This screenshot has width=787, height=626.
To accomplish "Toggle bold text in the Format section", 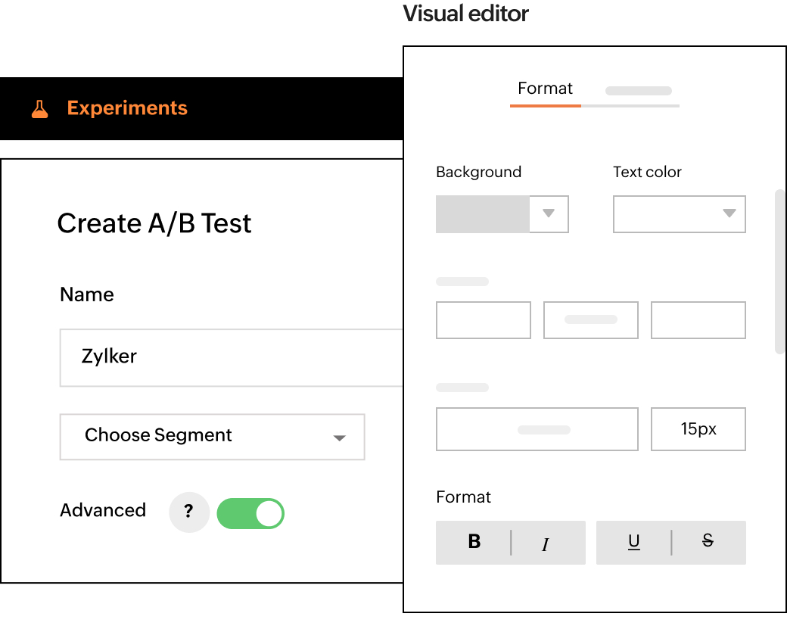I will click(474, 542).
